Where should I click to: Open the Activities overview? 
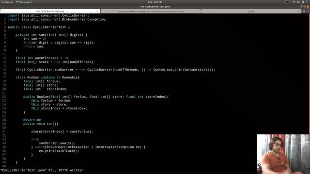coord(7,2)
